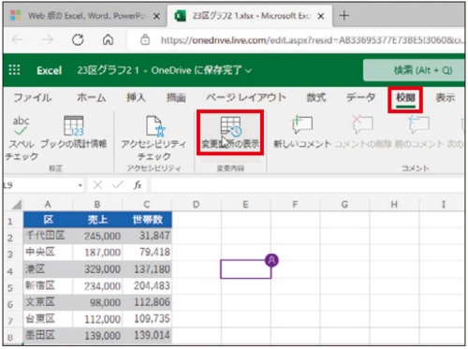Image resolution: width=468 pixels, height=349 pixels.
Task: Switch to the ページレイアウト tab
Action: pos(246,97)
